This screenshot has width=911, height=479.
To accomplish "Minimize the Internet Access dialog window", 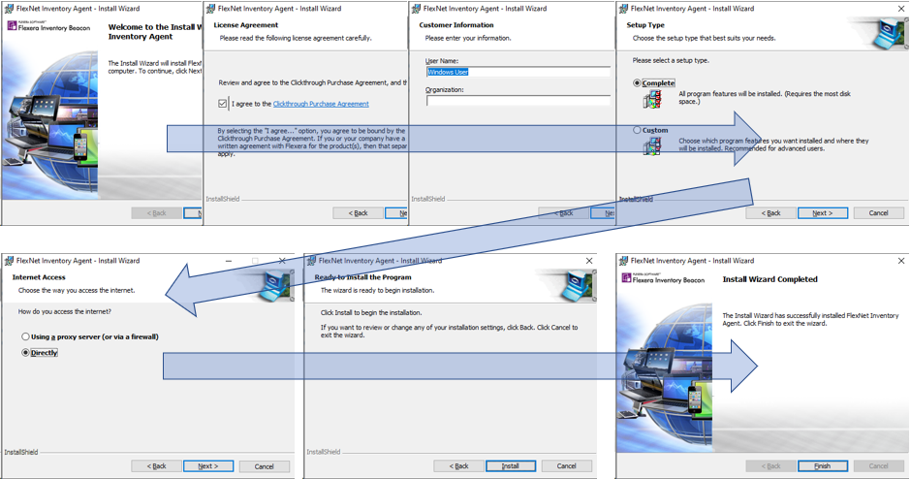I will tap(229, 261).
